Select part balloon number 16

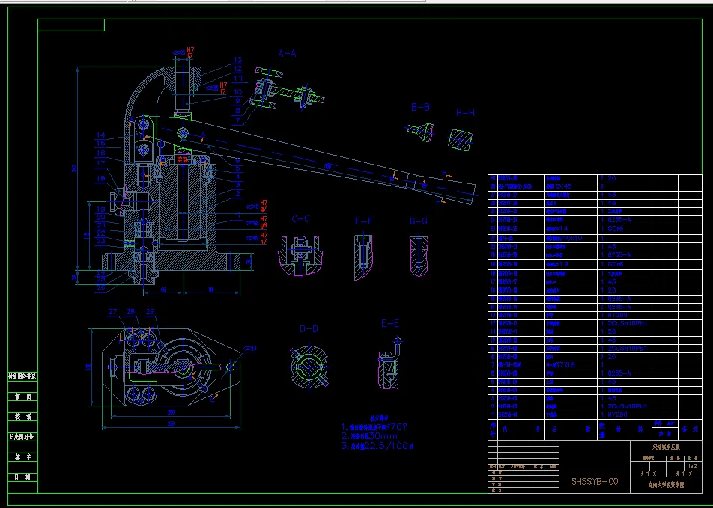click(100, 153)
